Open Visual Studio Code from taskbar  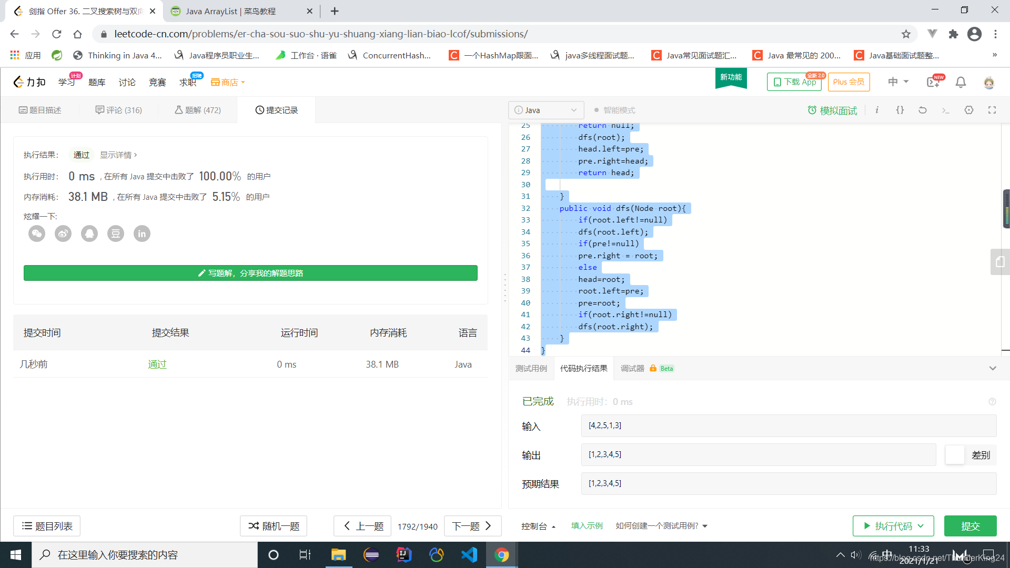(x=469, y=555)
